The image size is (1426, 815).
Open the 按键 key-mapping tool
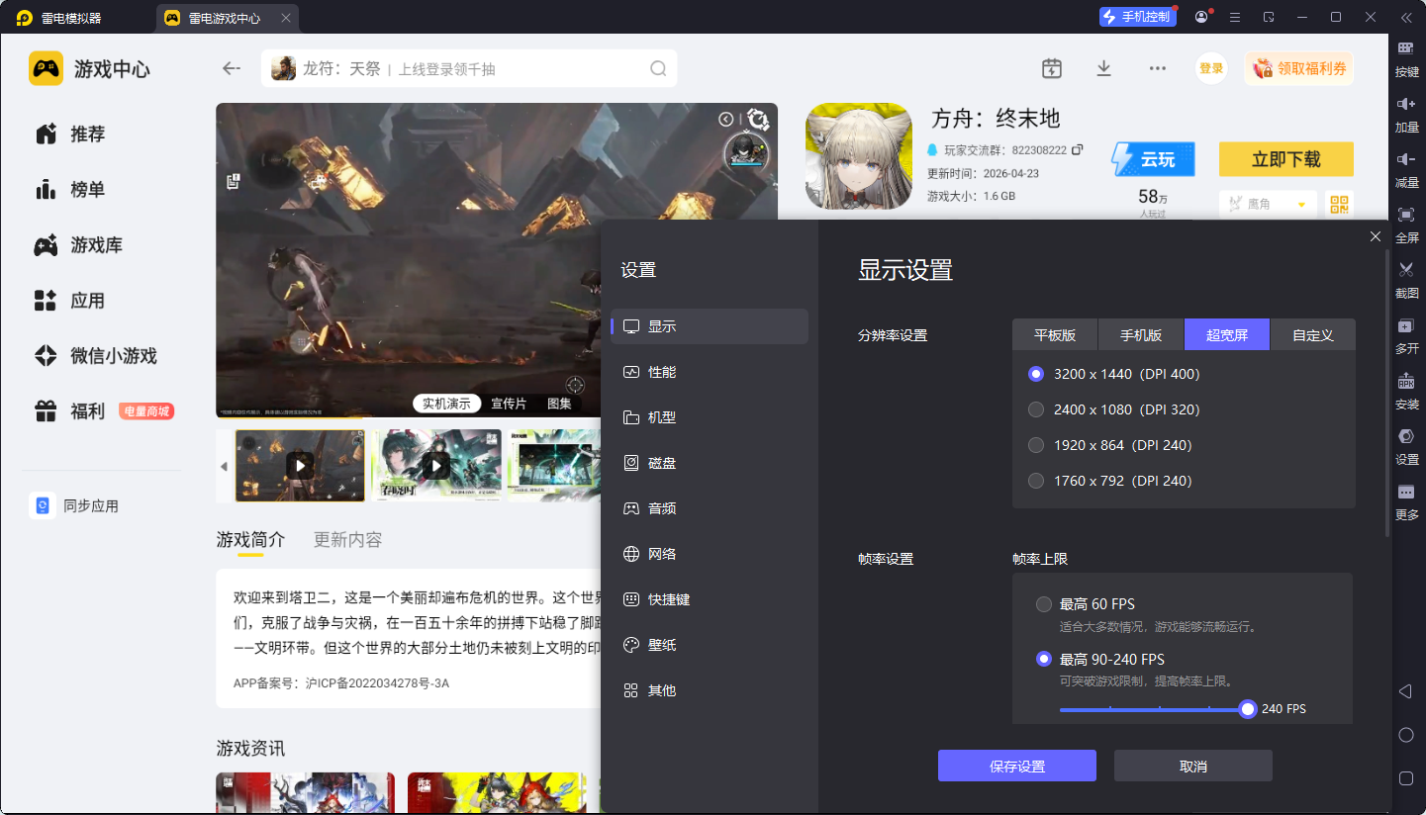click(1406, 57)
